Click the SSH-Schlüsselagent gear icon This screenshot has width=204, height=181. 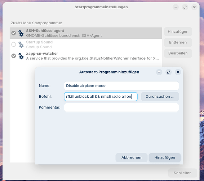(21, 33)
